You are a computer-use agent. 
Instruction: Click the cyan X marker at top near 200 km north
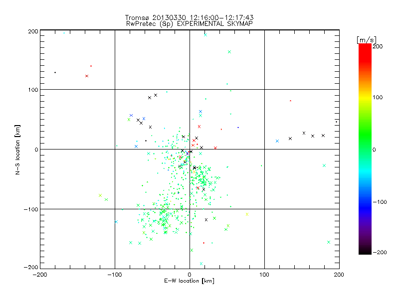point(205,35)
